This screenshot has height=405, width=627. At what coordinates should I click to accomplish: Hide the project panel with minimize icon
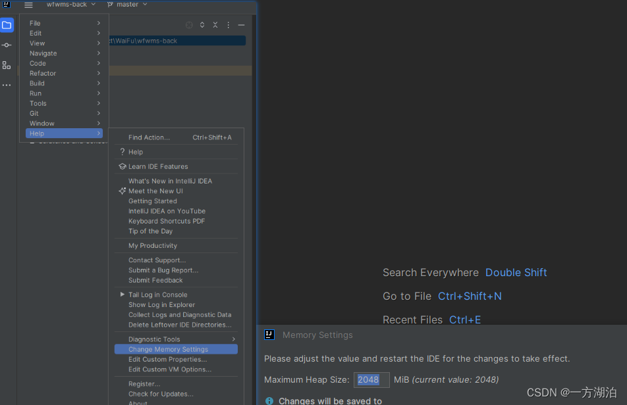(x=241, y=25)
